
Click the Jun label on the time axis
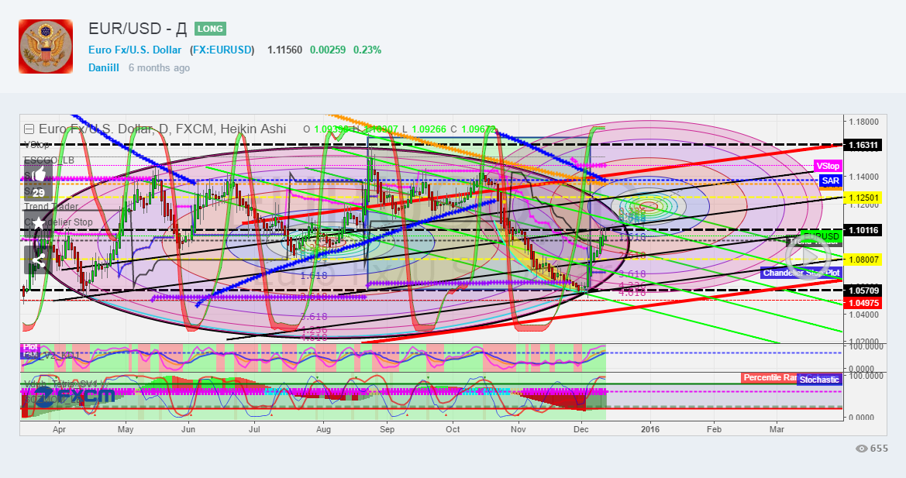(x=188, y=429)
